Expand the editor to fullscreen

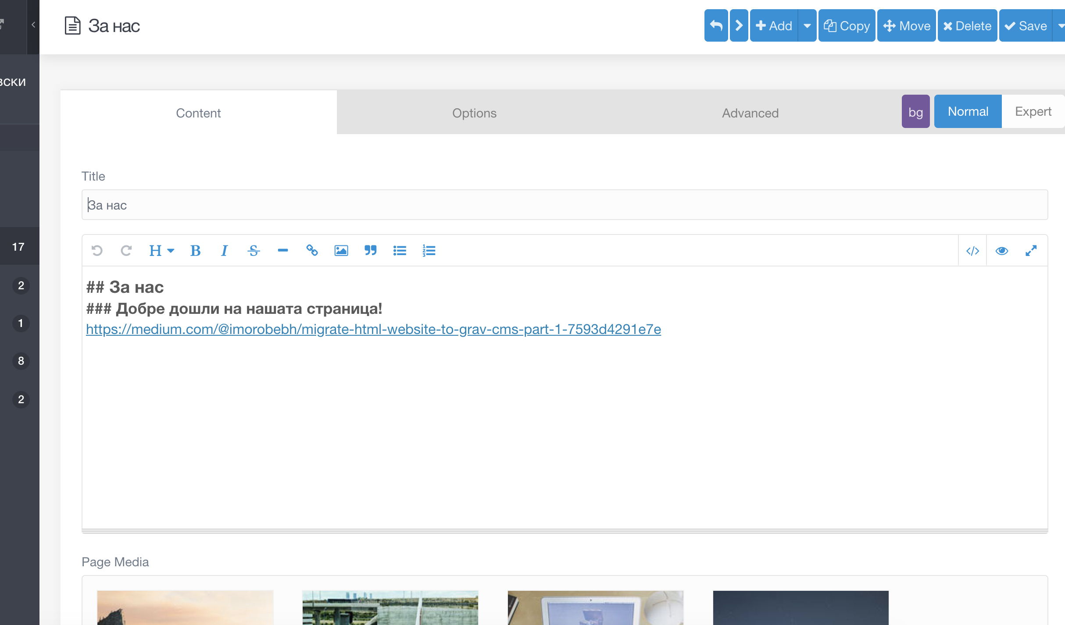coord(1031,251)
